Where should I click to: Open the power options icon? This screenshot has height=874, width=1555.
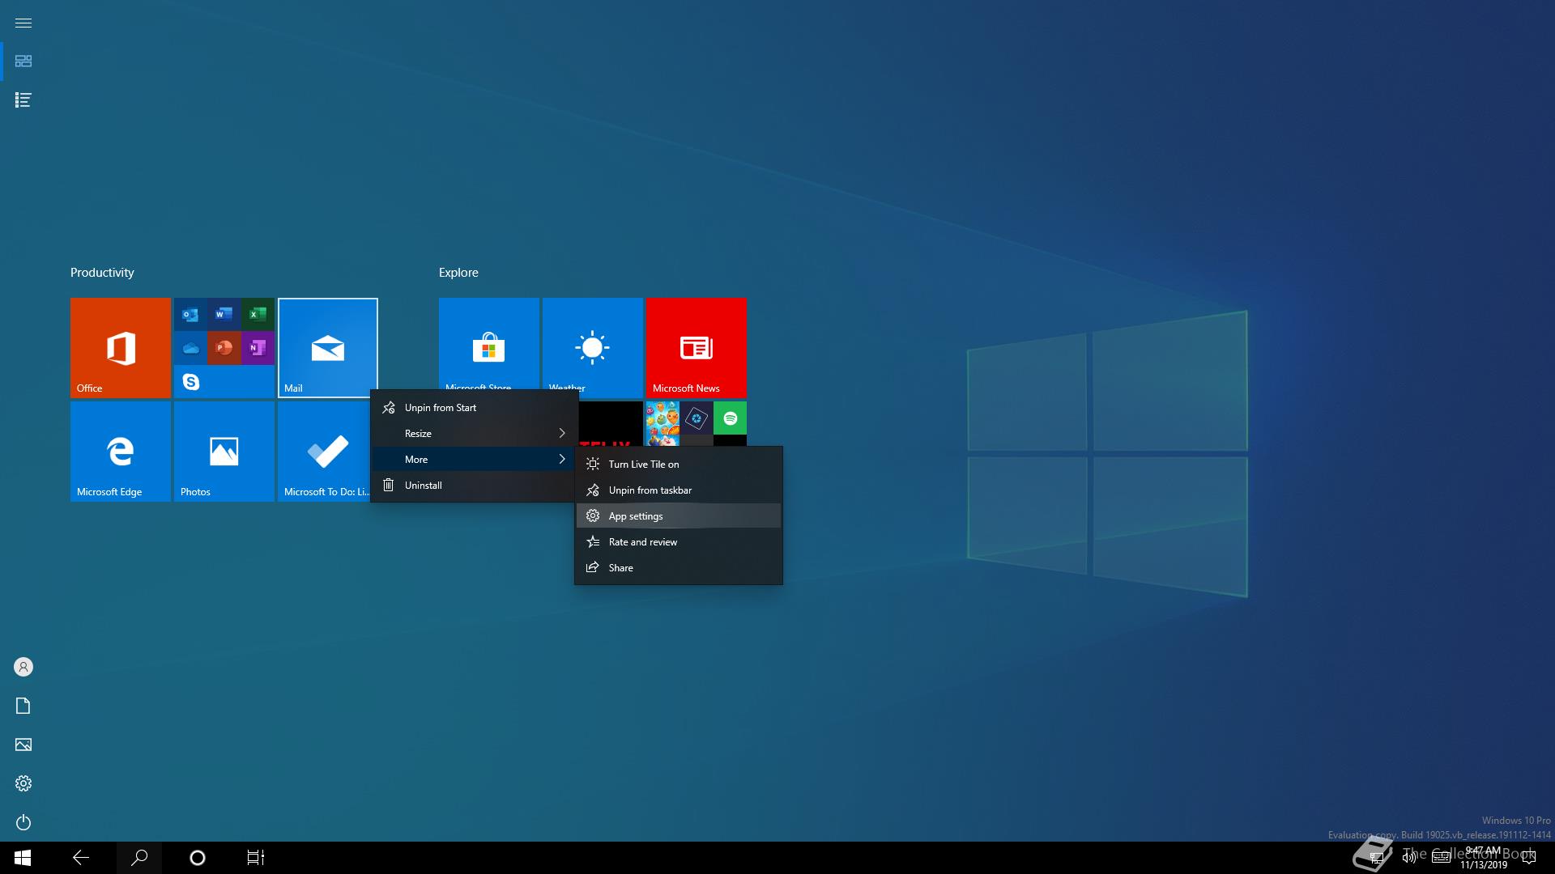(x=23, y=822)
